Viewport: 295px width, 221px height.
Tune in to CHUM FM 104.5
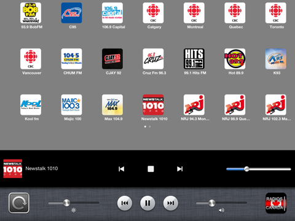71,59
